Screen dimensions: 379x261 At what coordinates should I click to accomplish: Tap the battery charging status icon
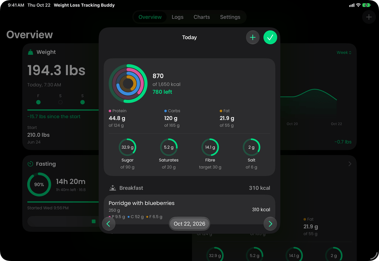[x=366, y=5]
